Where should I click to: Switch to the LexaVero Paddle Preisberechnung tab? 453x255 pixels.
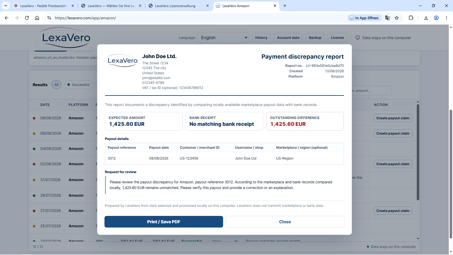tap(44, 6)
